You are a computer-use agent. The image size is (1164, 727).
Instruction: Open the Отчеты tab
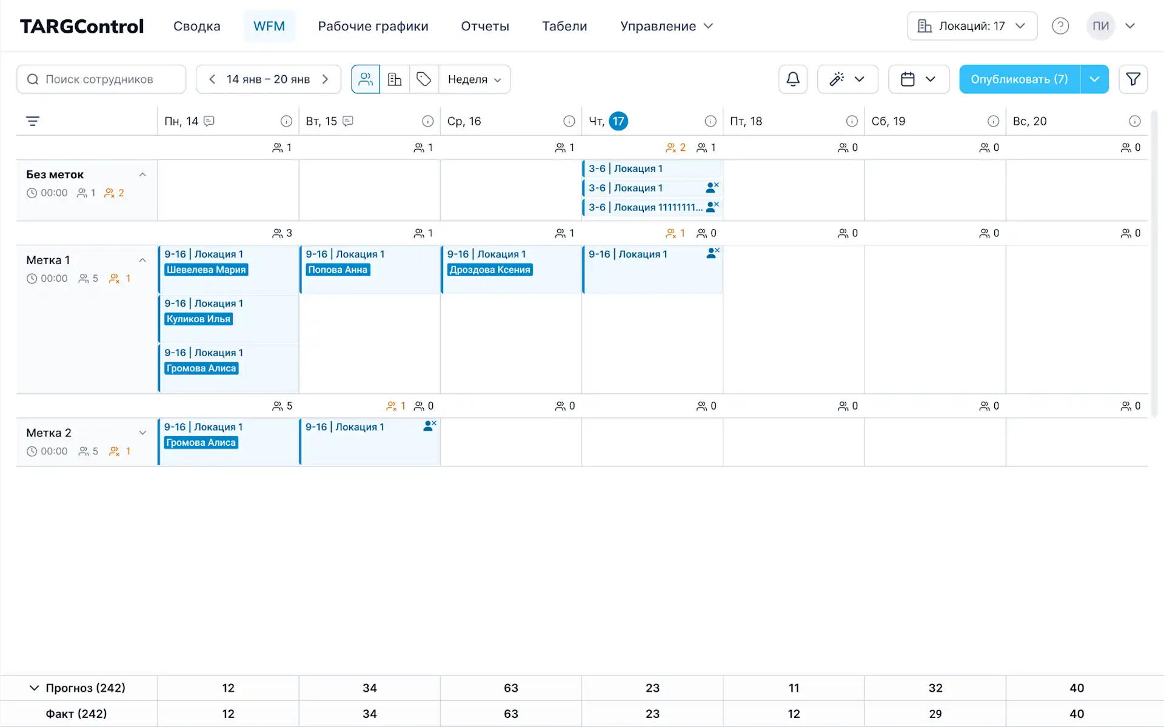click(484, 26)
